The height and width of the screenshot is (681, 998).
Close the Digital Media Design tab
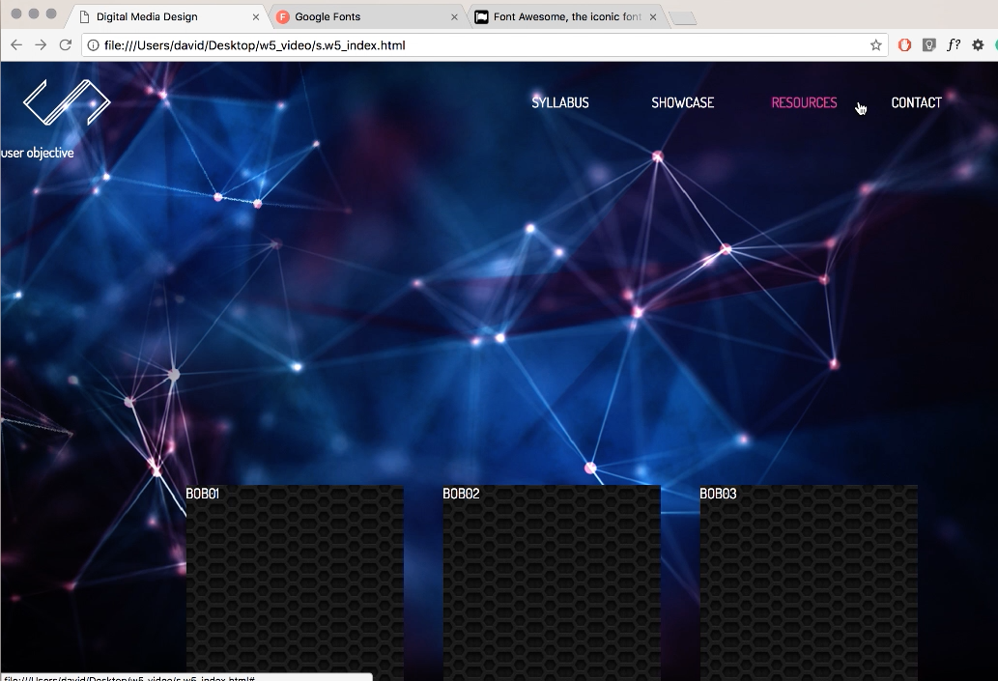[x=256, y=16]
